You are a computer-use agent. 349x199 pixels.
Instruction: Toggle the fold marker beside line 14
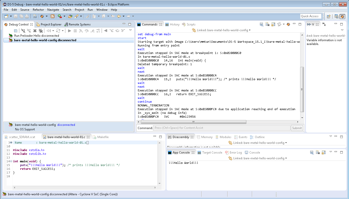(11, 161)
